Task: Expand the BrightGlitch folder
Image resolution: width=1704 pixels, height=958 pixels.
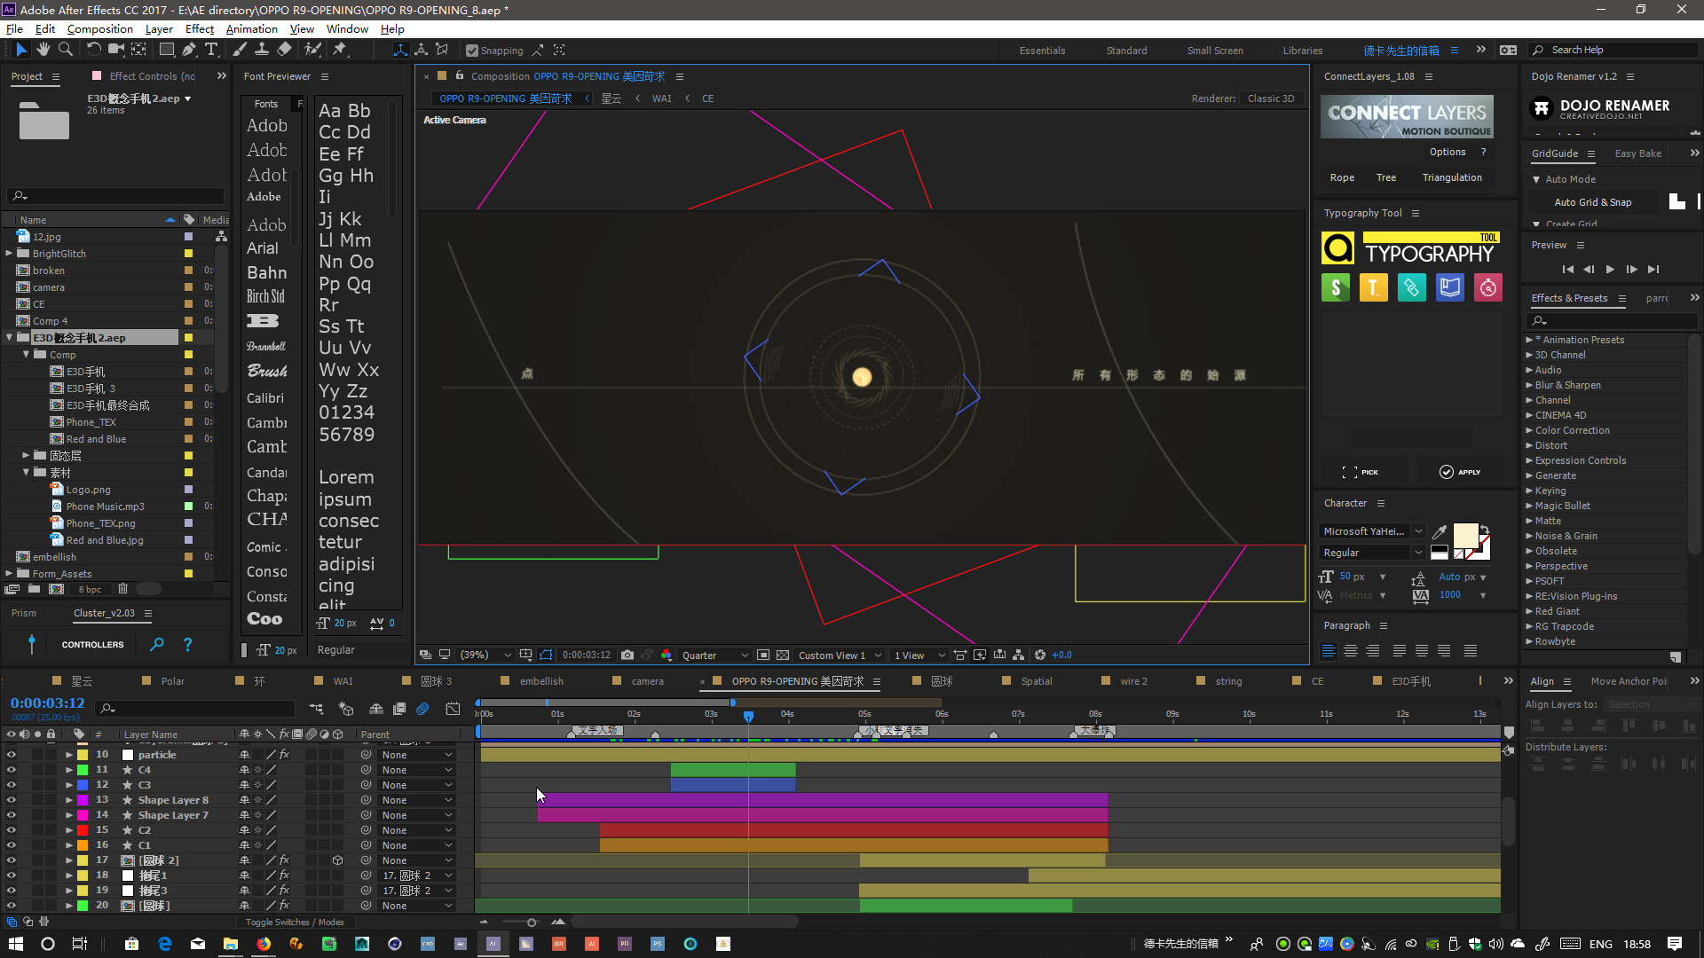Action: 9,254
